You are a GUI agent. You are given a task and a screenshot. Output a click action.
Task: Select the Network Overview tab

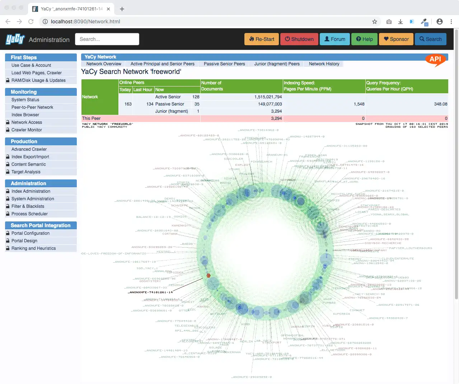pos(104,64)
